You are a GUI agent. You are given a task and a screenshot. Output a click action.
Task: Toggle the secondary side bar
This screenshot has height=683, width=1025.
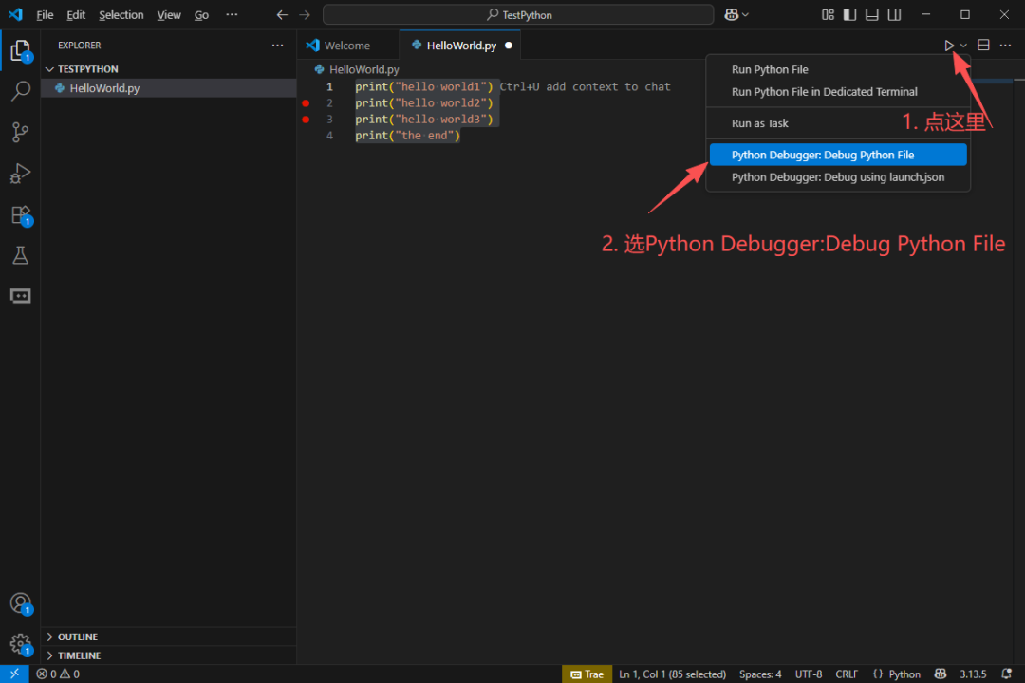tap(894, 14)
